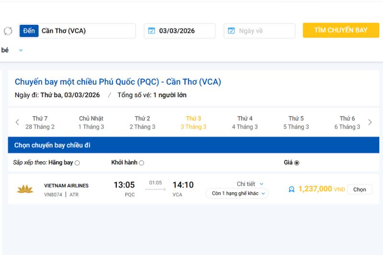Viewport: 383px width, 255px height.
Task: Select the Giá sort radio button
Action: 296,163
